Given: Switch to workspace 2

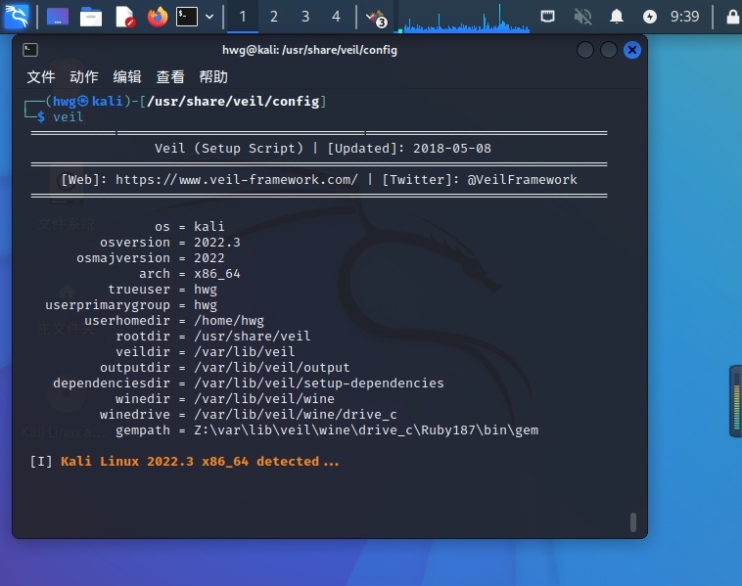Looking at the screenshot, I should 273,17.
